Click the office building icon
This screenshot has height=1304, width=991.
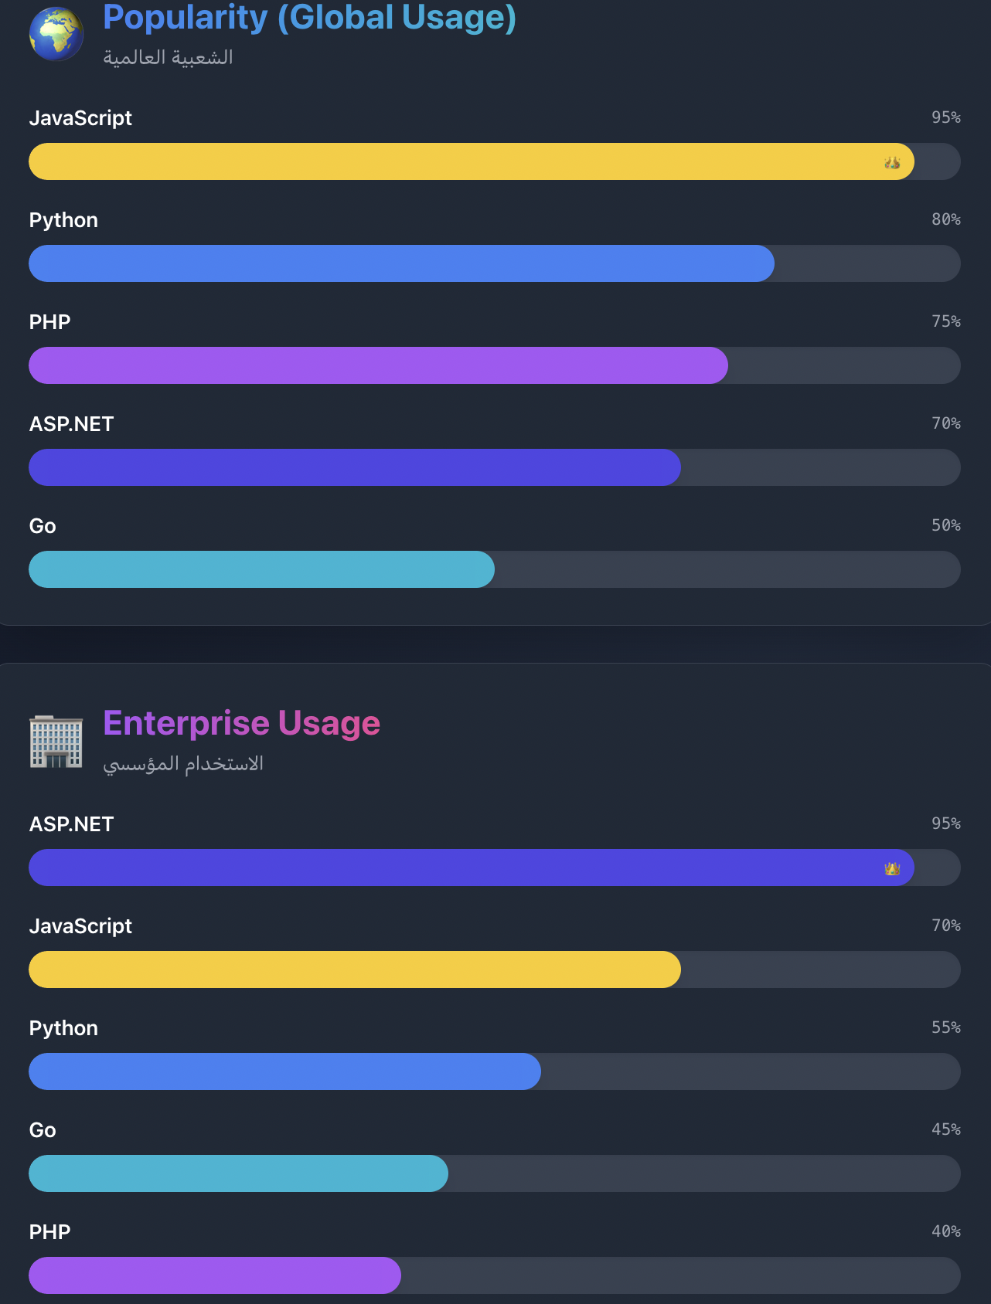(x=56, y=742)
